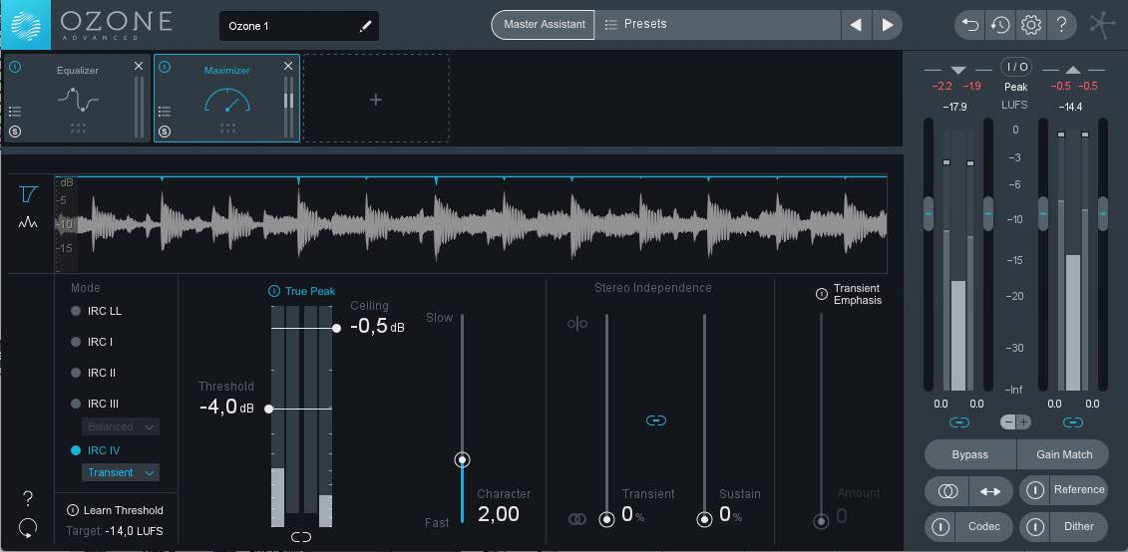
Task: Go to the previous preset
Action: pos(856,25)
